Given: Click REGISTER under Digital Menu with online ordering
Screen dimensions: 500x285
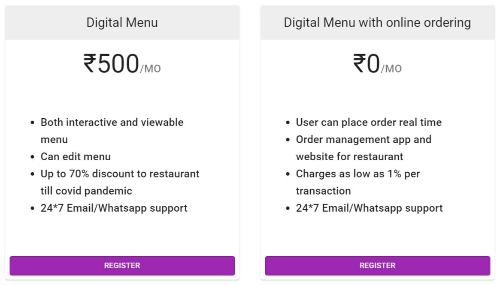Looking at the screenshot, I should (377, 266).
